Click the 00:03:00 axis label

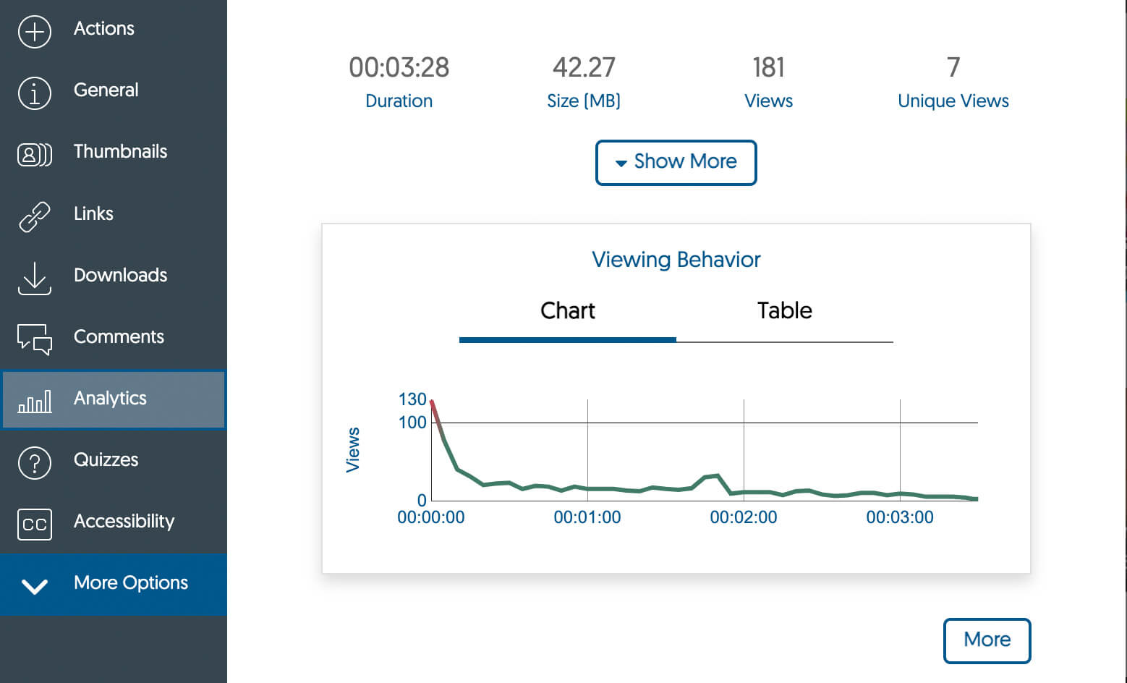point(900,517)
